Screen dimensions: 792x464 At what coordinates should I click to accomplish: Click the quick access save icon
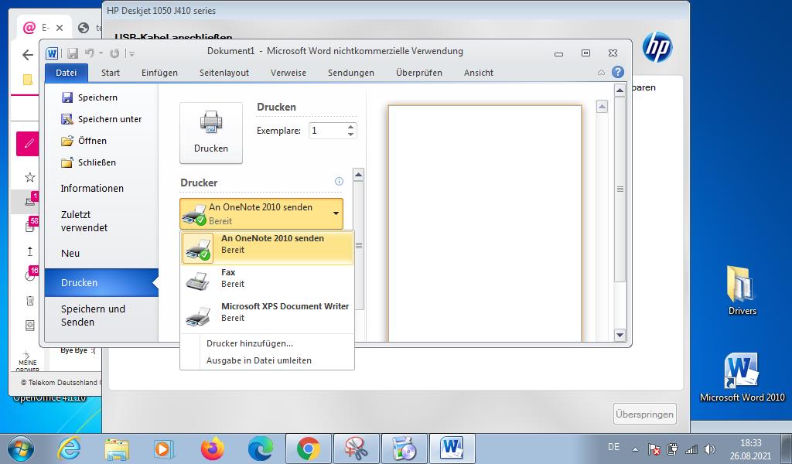tap(73, 53)
